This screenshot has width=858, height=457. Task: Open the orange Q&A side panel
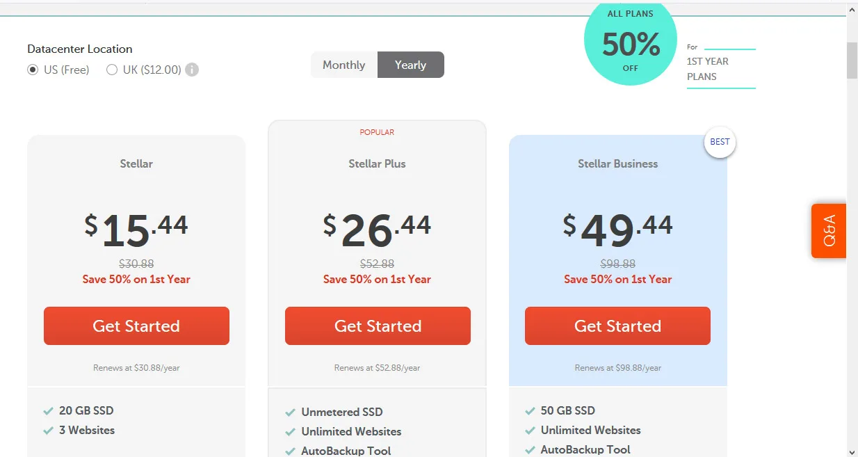(829, 230)
